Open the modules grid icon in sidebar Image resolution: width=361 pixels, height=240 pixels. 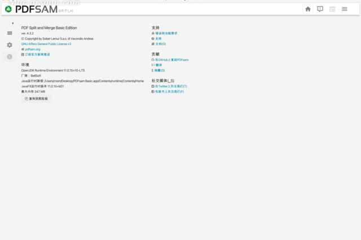[10, 33]
